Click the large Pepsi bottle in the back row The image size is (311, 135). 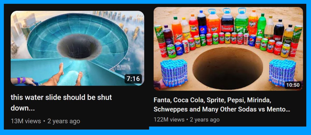(x=202, y=23)
